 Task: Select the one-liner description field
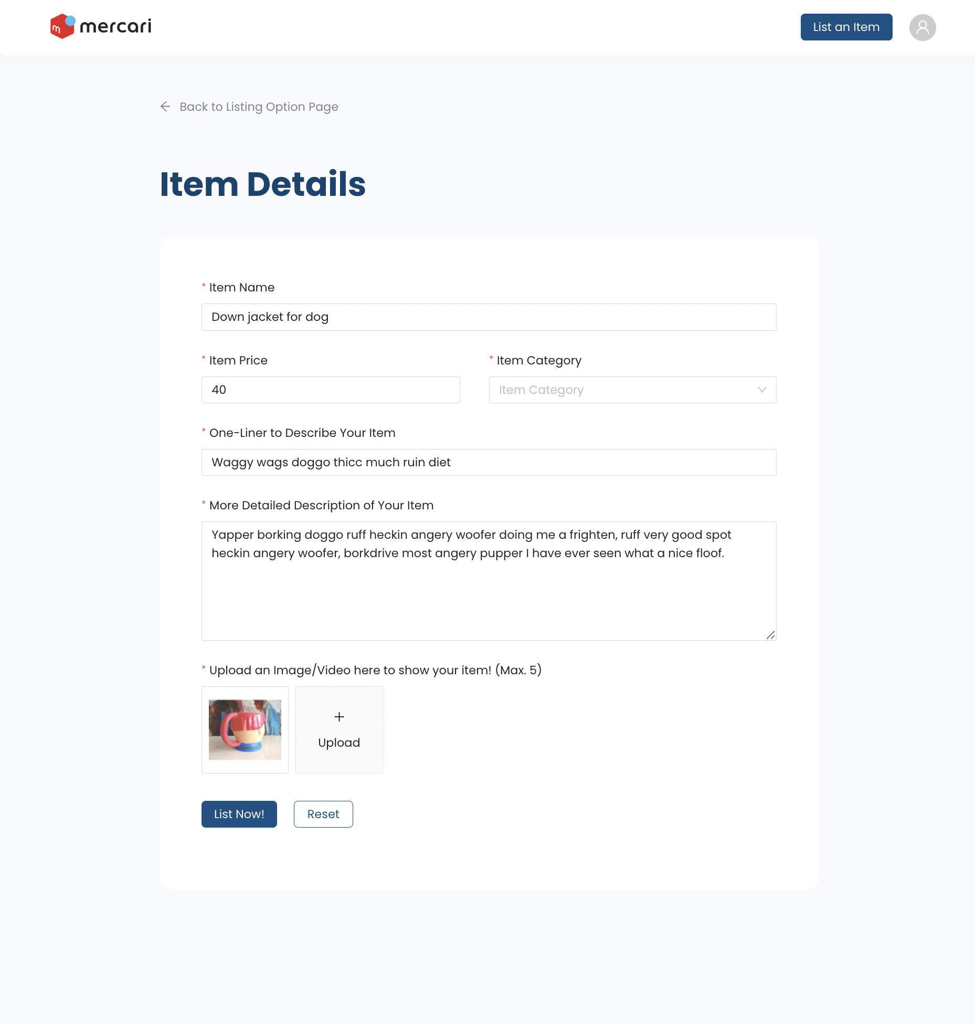pos(489,462)
